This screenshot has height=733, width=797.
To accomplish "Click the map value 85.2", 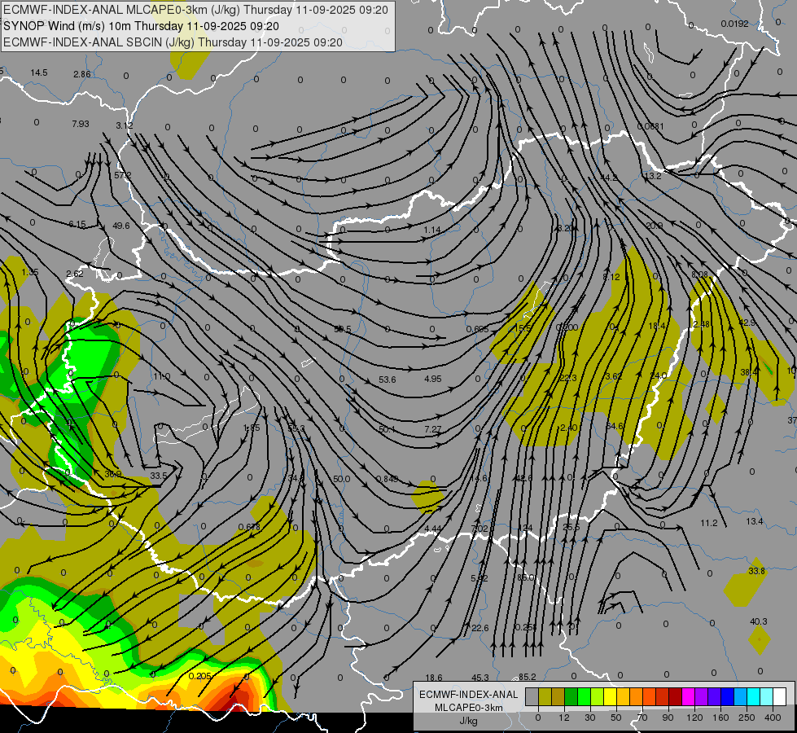I will coord(527,677).
